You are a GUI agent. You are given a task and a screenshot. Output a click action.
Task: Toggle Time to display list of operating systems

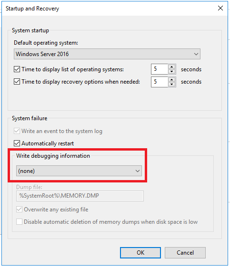(17, 69)
